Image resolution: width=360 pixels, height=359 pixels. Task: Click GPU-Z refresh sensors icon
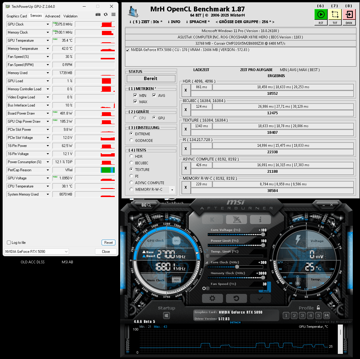tap(106, 14)
